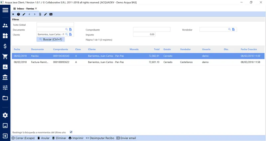
Task: Click the first pencil edit toolbar icon
Action: (24, 14)
